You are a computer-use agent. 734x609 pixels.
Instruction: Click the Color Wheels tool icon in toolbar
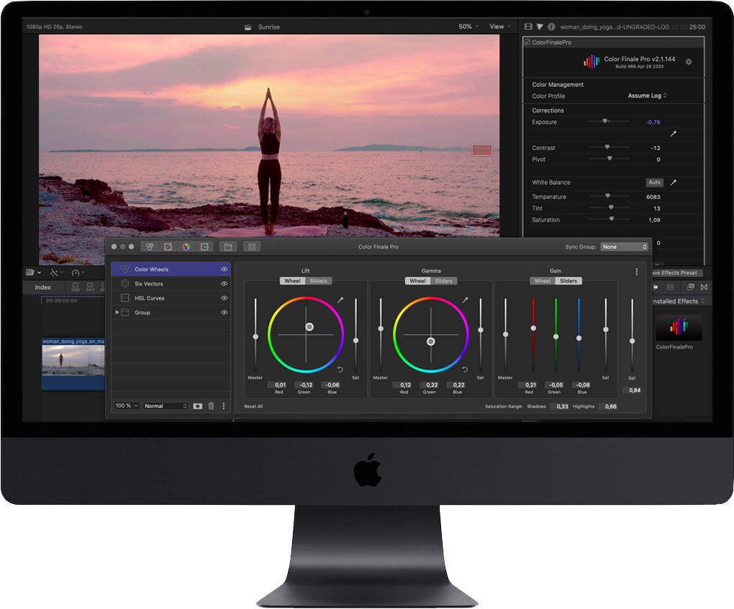pyautogui.click(x=150, y=247)
